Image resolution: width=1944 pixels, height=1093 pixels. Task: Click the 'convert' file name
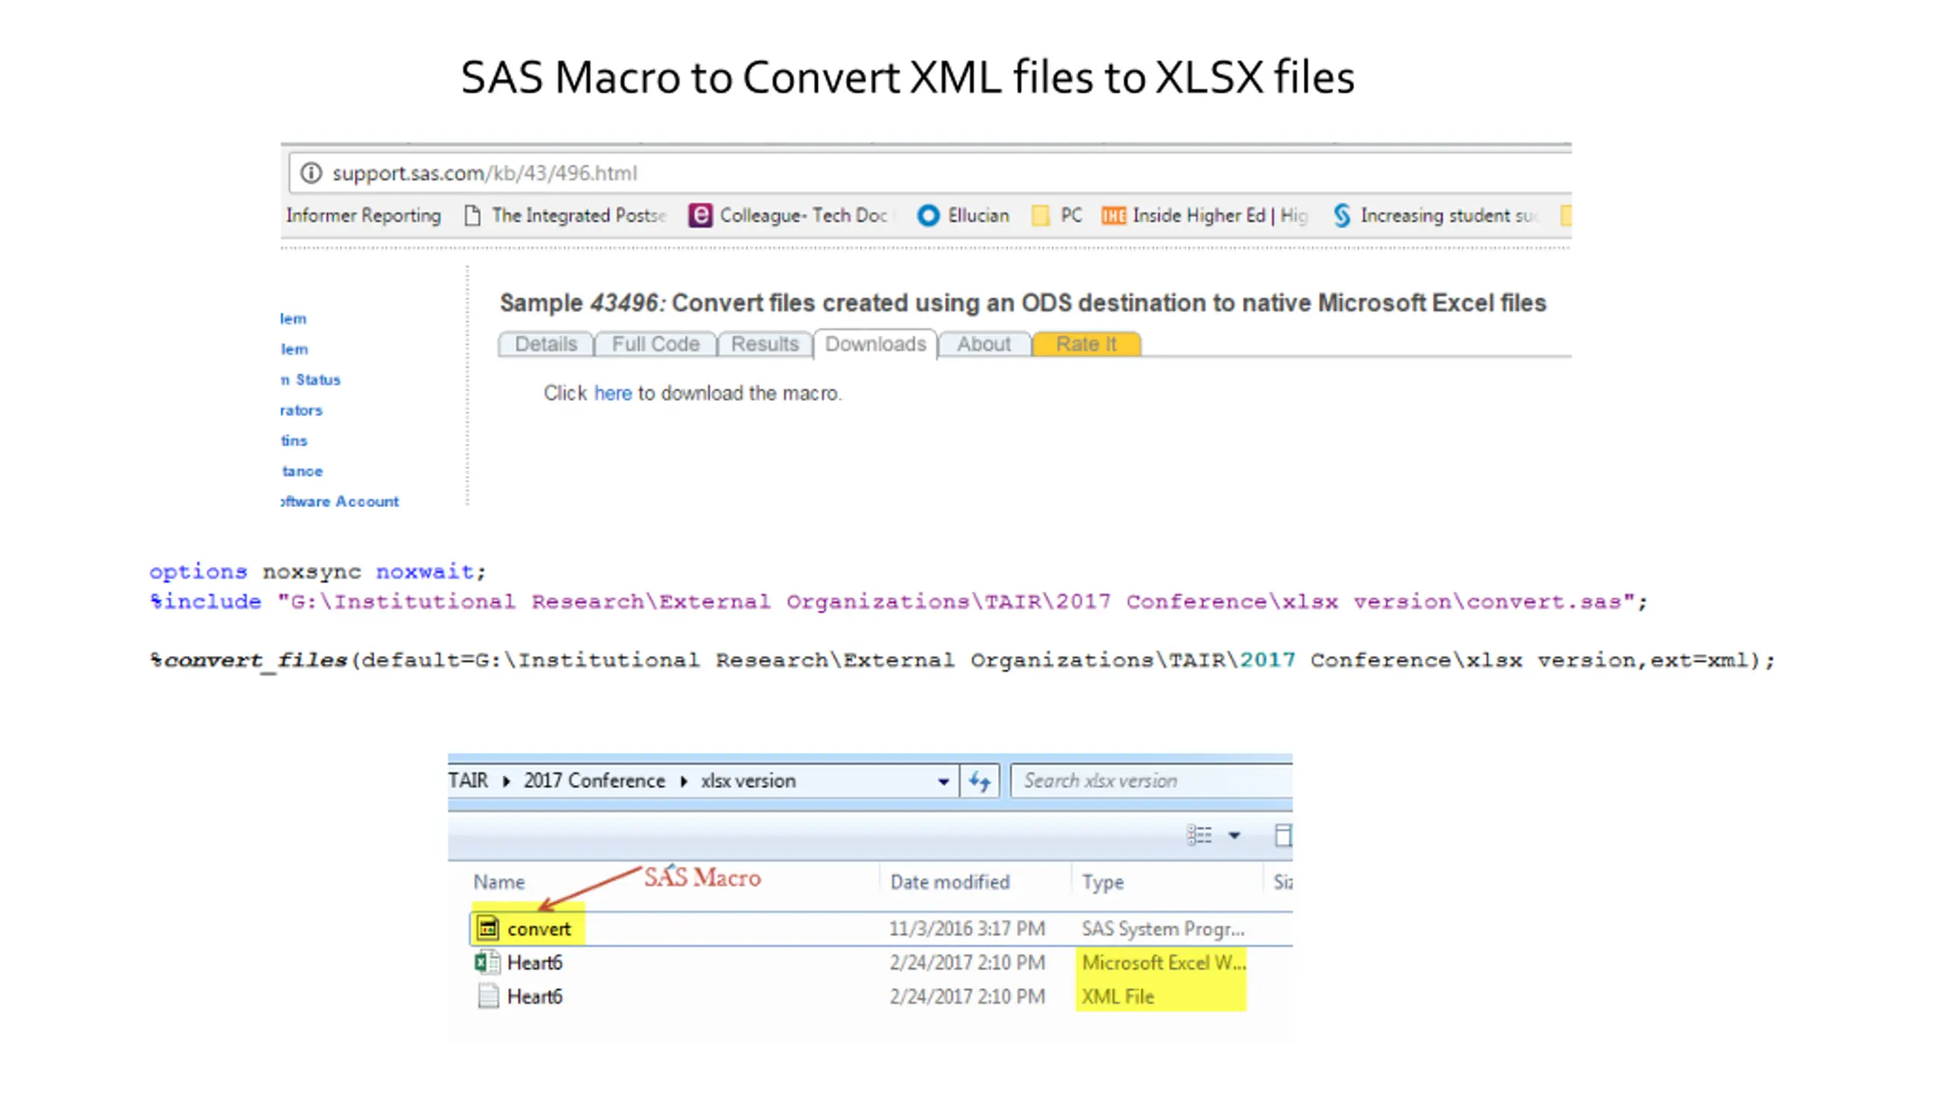pyautogui.click(x=538, y=929)
